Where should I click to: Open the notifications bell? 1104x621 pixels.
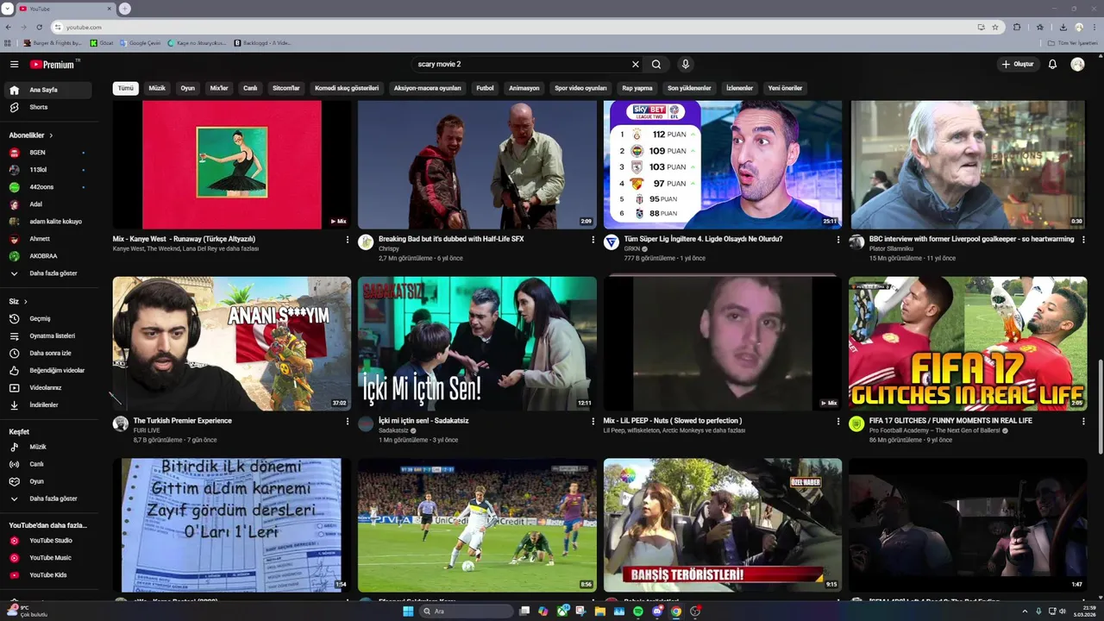click(1052, 65)
